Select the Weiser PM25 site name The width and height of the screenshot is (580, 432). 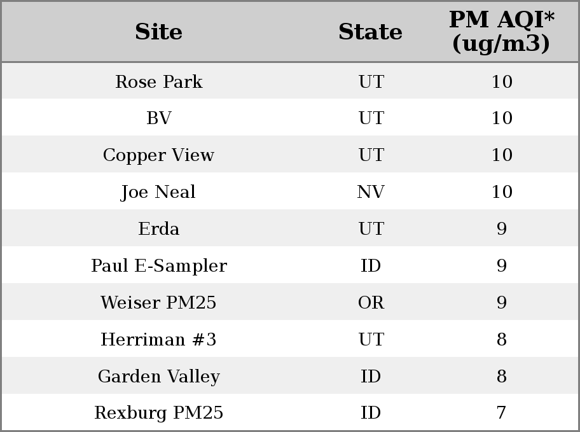(x=158, y=302)
